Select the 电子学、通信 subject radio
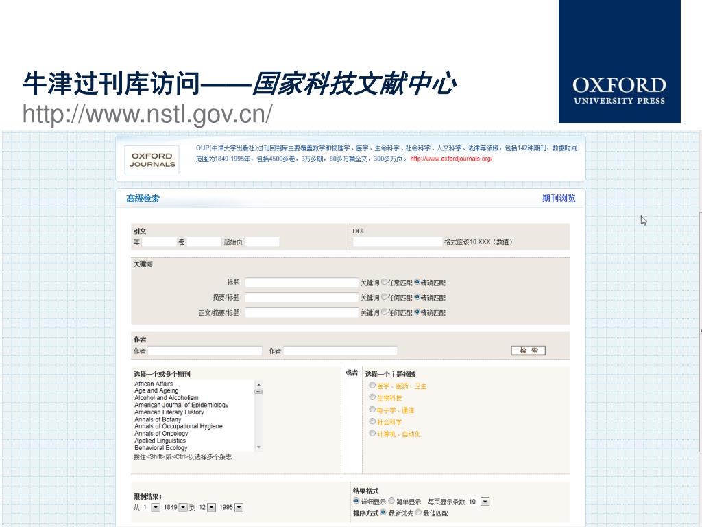 click(x=372, y=410)
